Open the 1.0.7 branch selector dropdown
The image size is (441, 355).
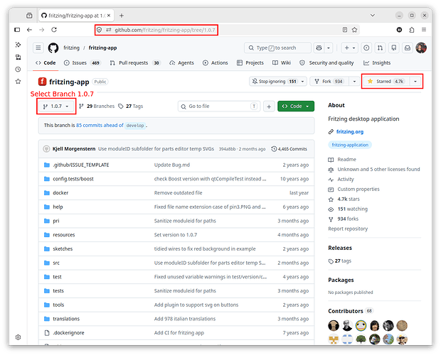(x=56, y=106)
